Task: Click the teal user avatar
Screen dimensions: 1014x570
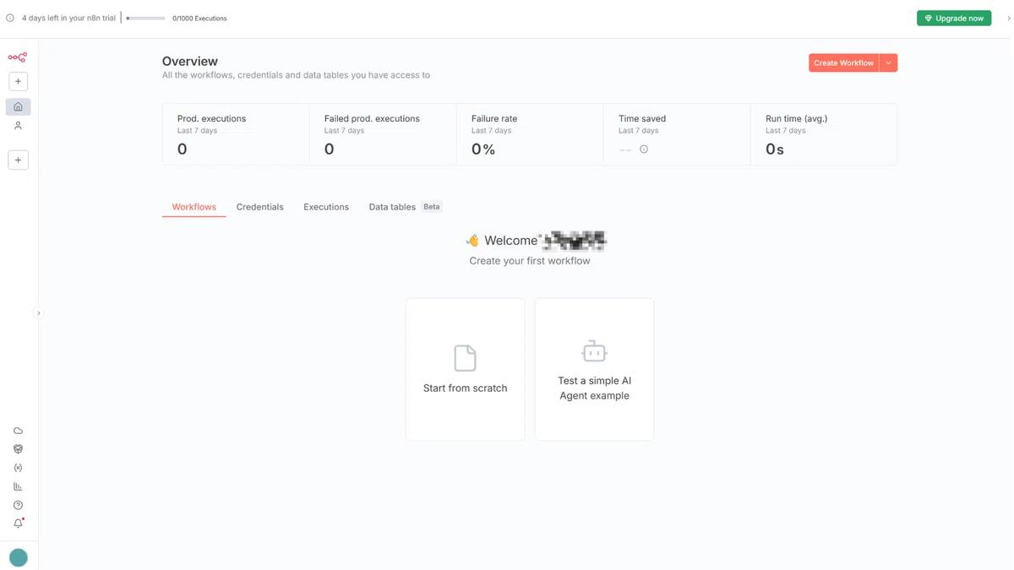Action: [x=19, y=557]
